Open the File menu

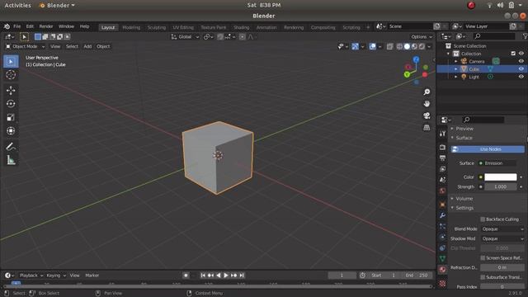coord(16,26)
